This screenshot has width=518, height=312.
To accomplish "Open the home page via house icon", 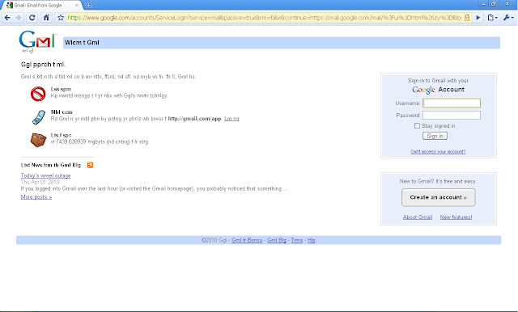I will 46,18.
